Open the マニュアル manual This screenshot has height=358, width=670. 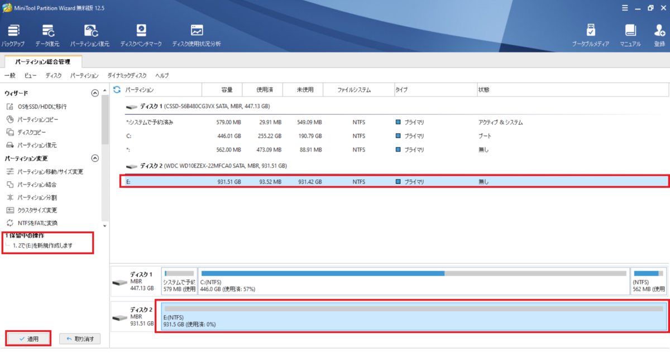(630, 36)
